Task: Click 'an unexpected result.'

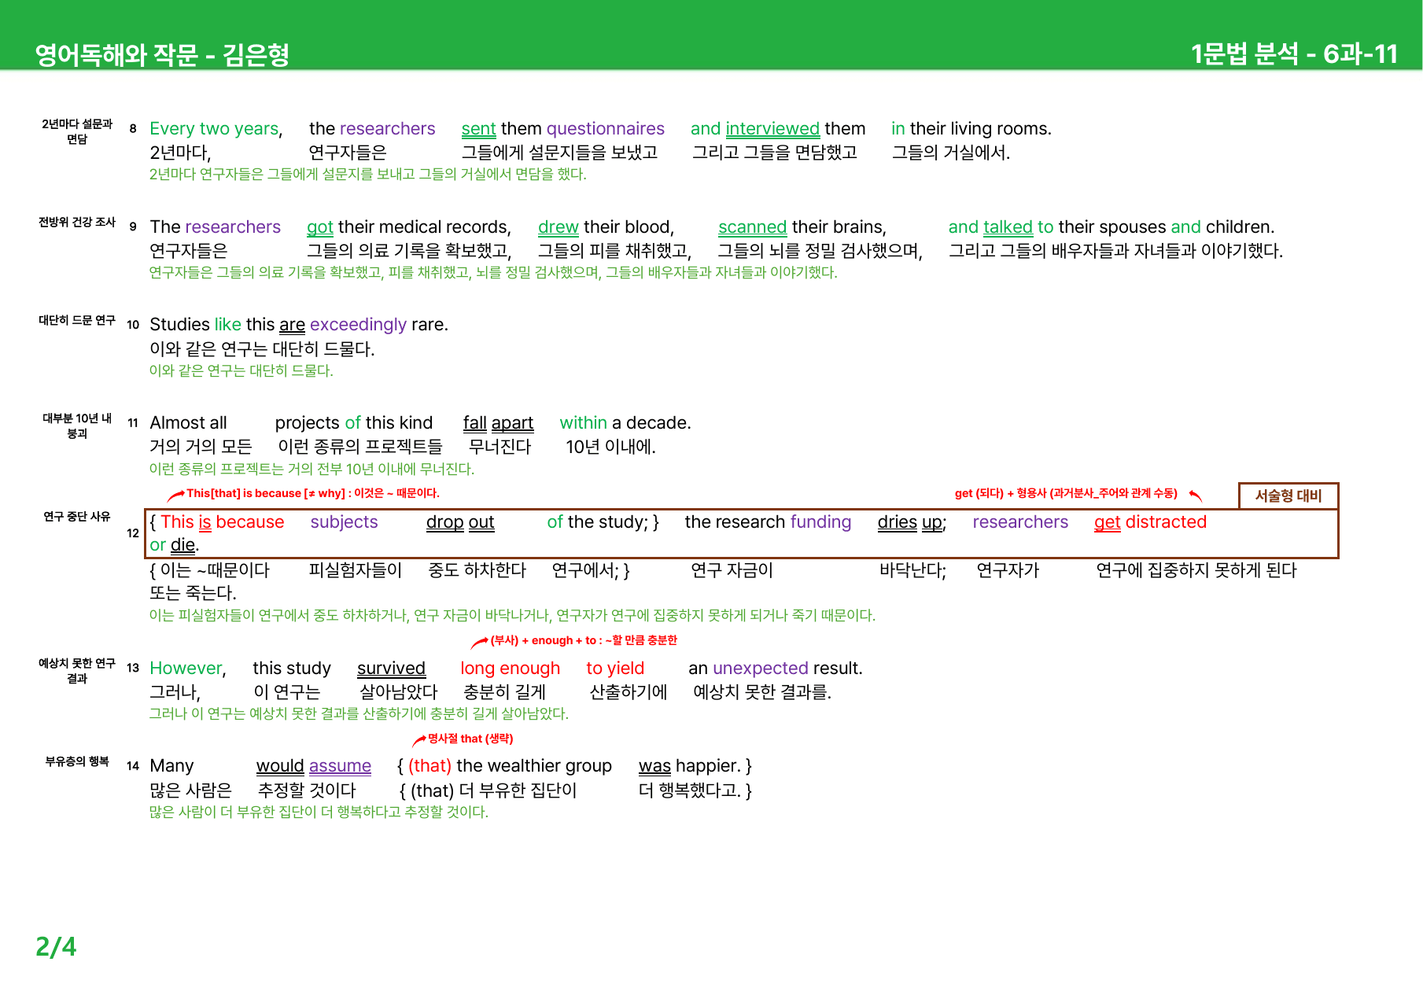Action: point(776,669)
